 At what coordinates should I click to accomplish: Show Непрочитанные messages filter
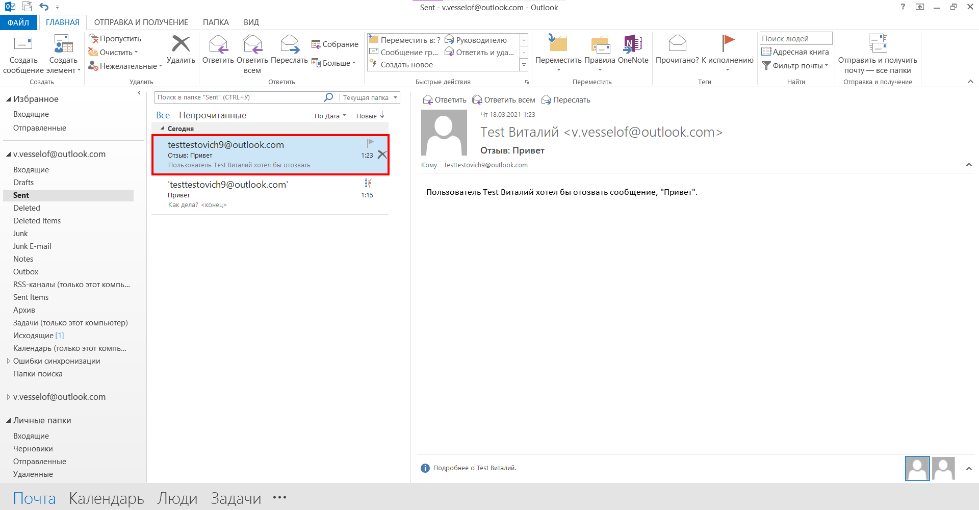pyautogui.click(x=213, y=115)
